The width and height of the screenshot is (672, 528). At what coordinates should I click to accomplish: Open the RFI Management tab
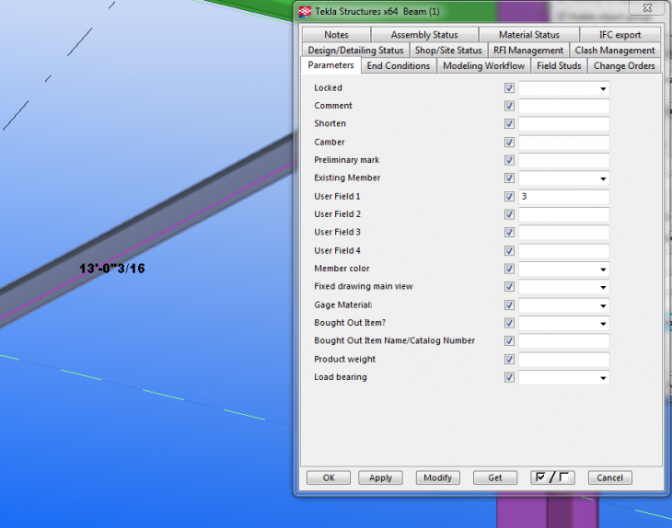528,51
